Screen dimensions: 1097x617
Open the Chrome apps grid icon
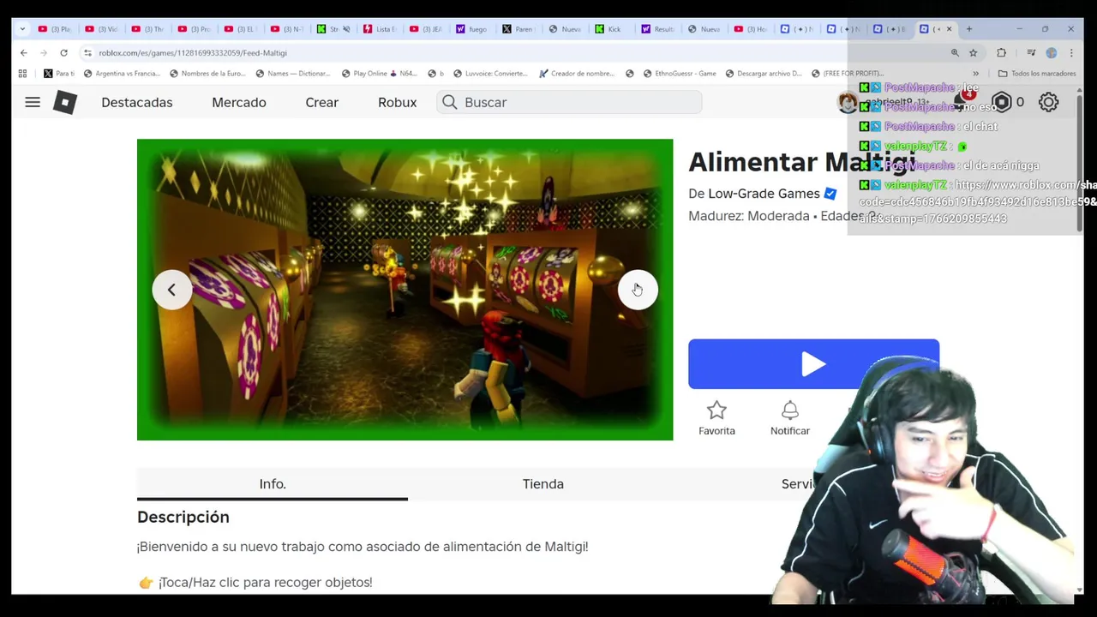coord(22,73)
